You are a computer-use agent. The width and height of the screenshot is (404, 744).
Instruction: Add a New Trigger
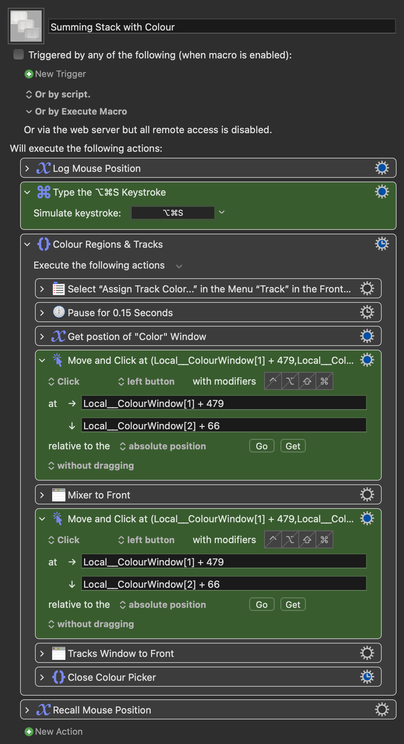point(55,74)
